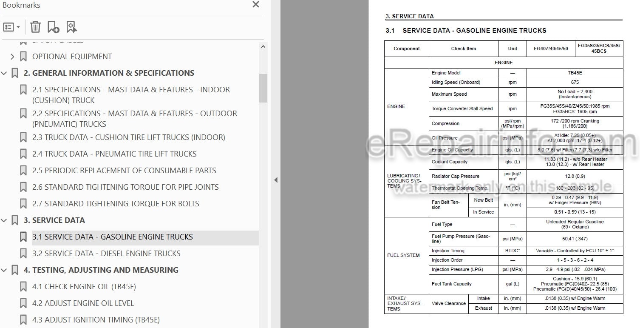Select 2.5 PERIODIC REPLACEMENT OF CONSUMABLE PARTS
The width and height of the screenshot is (640, 328).
click(124, 171)
